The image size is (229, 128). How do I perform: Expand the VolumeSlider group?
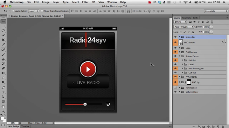pos(179,92)
